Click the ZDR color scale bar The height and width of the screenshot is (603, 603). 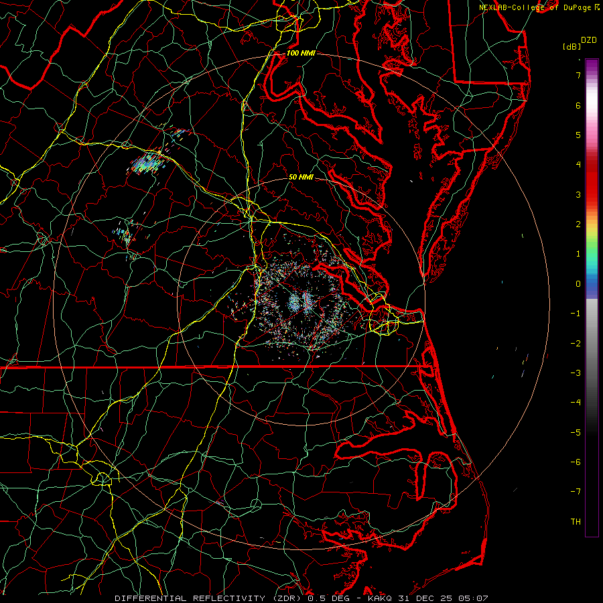592,297
